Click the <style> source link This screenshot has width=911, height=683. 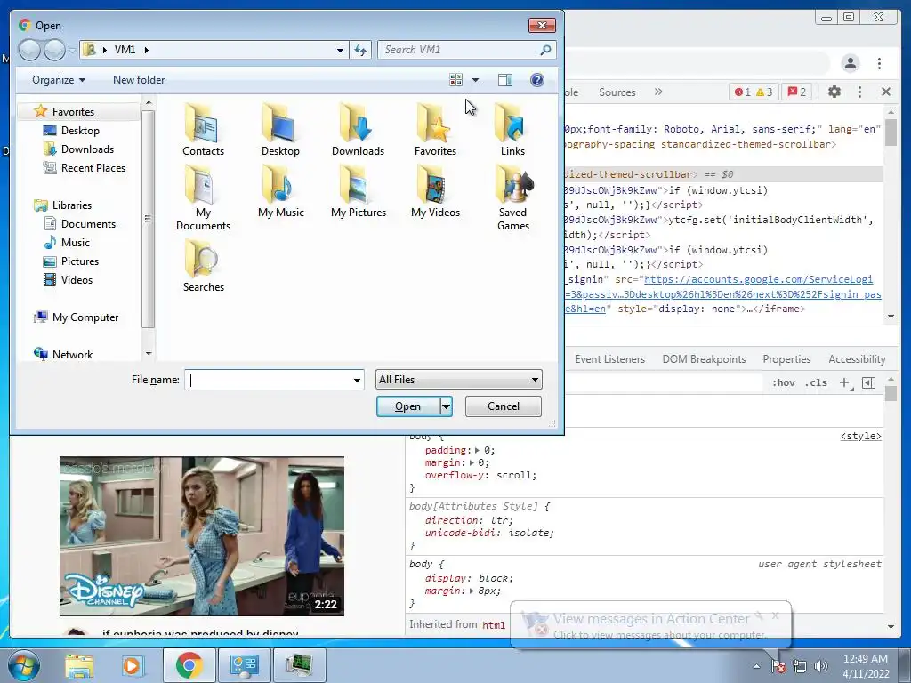[x=860, y=436]
